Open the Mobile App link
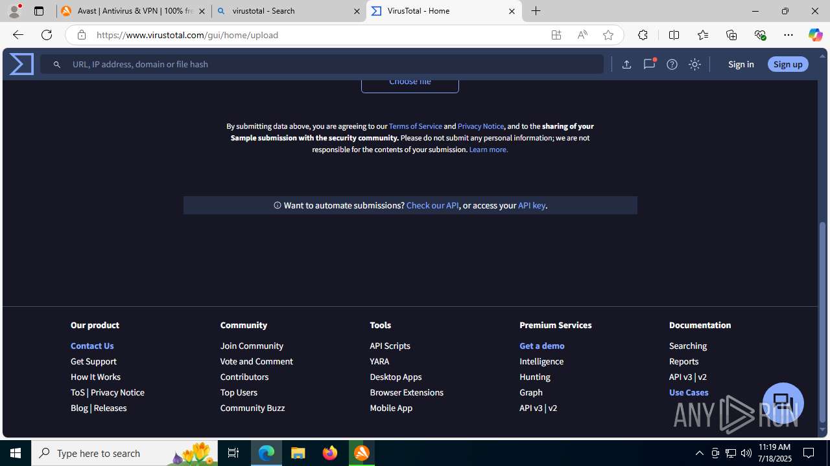 (391, 408)
